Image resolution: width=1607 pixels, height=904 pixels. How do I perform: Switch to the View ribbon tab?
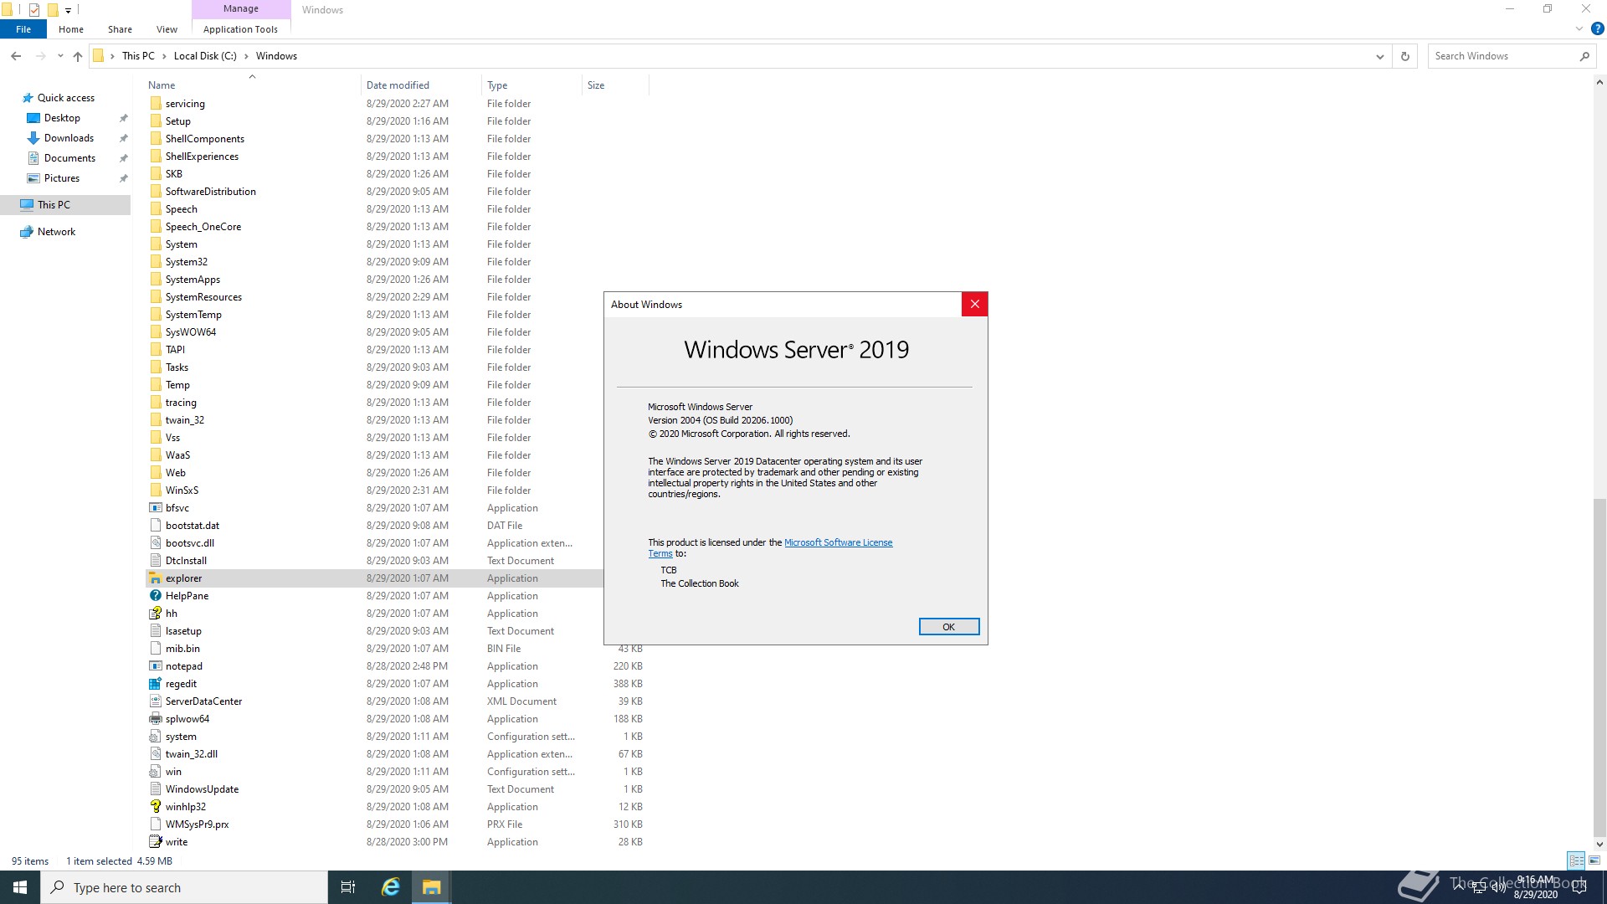(167, 29)
